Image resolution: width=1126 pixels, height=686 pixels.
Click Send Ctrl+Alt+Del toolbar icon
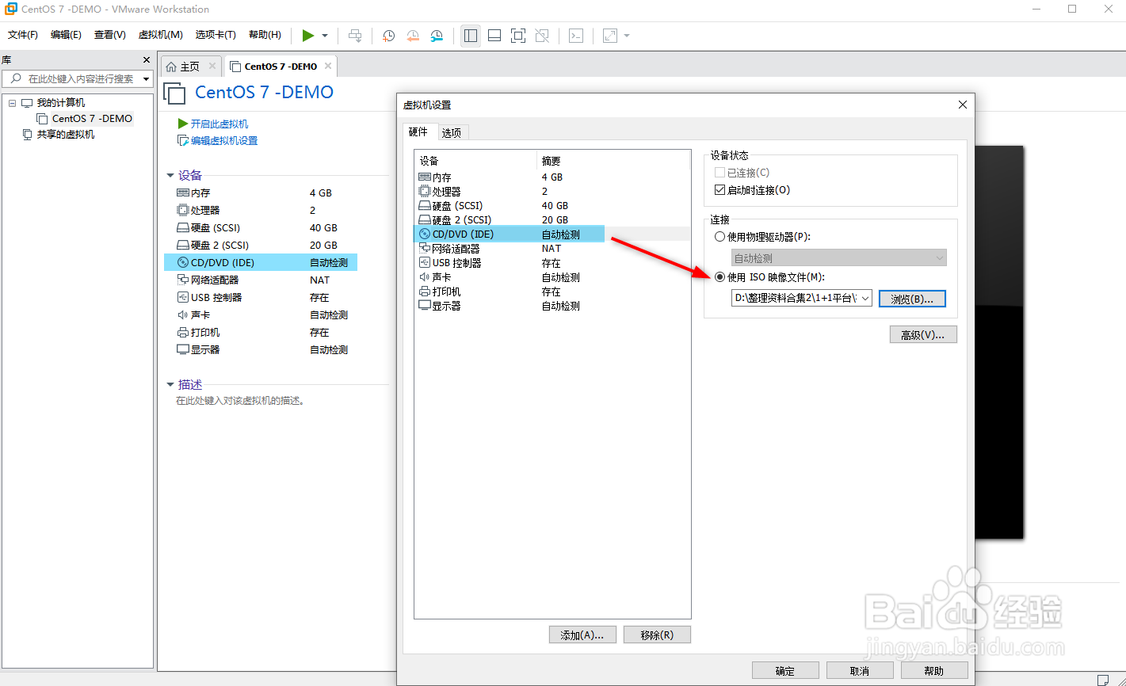point(356,36)
